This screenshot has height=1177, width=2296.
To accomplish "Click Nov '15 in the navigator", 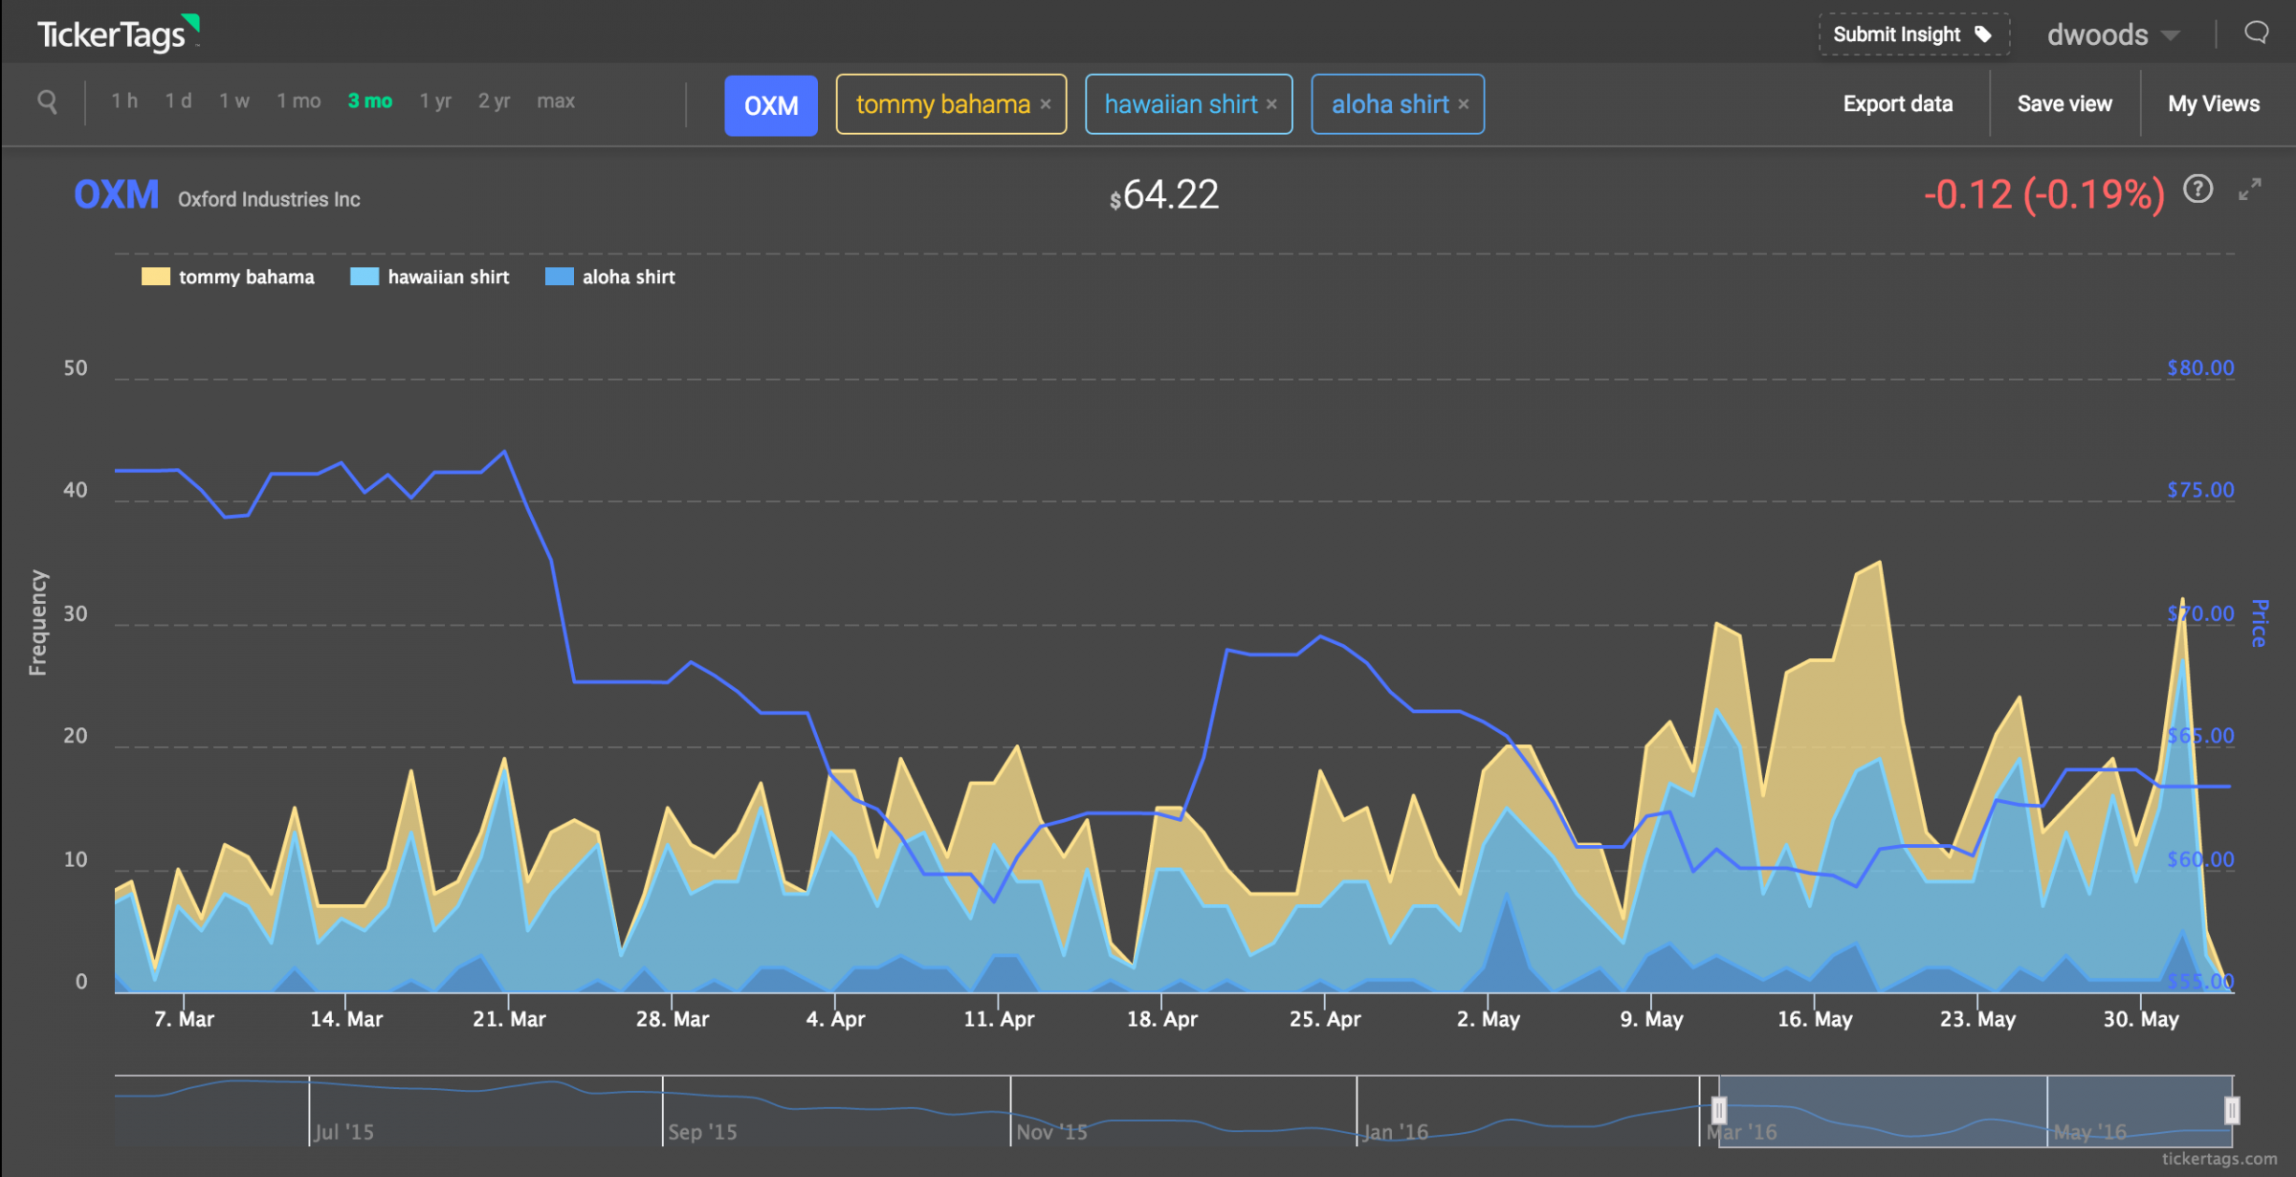I will click(x=1051, y=1132).
